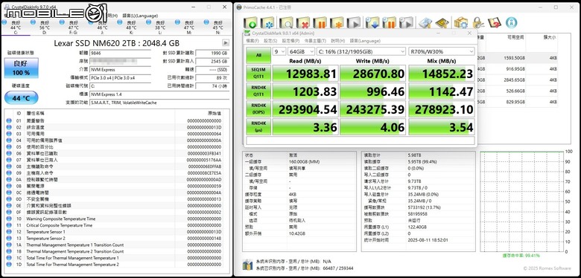Click the PrimoCache create new cache task icon
The height and width of the screenshot is (278, 581).
click(x=250, y=23)
